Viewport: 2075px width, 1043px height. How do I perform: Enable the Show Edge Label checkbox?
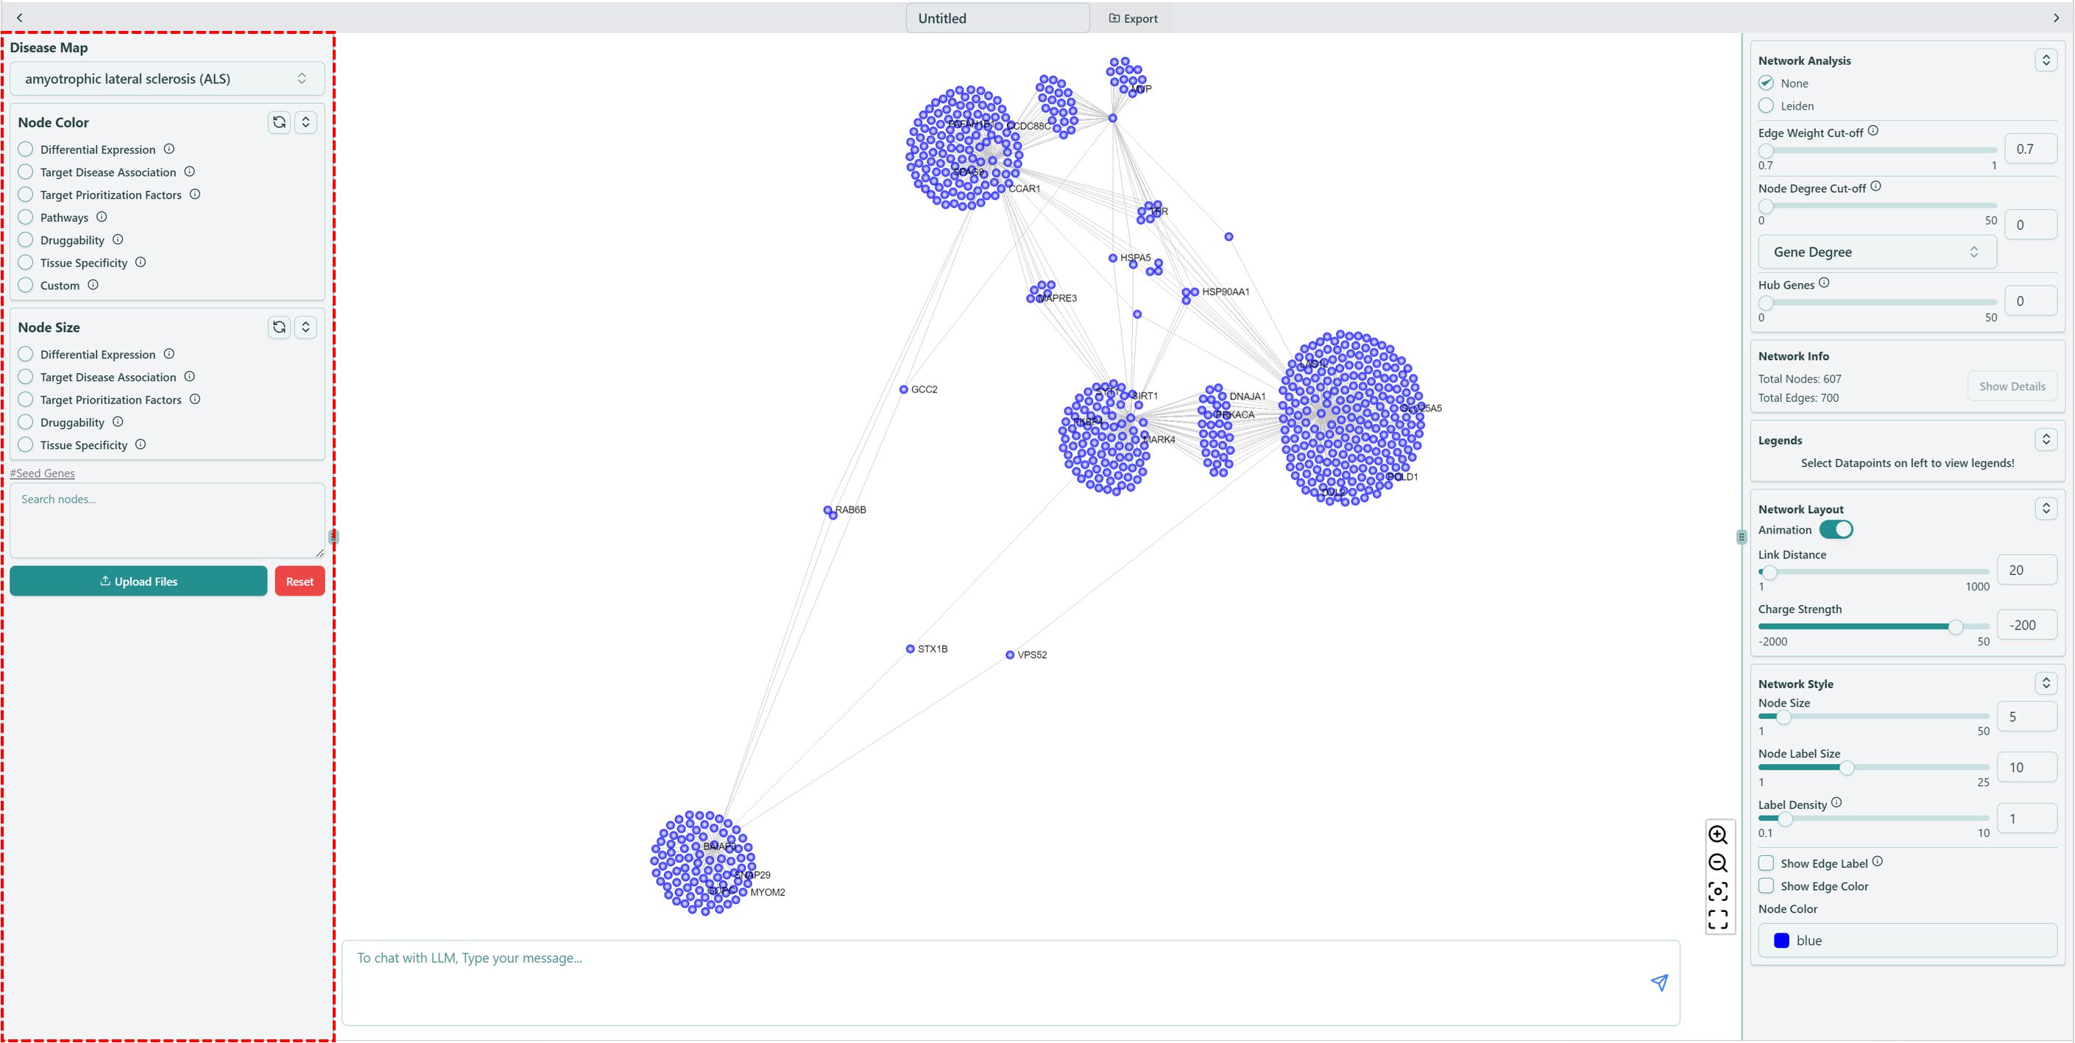tap(1767, 863)
